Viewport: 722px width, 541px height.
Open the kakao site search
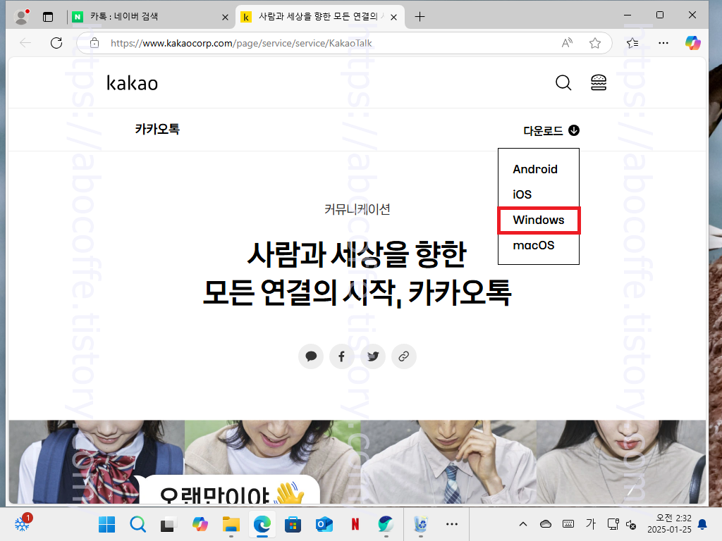[x=563, y=83]
